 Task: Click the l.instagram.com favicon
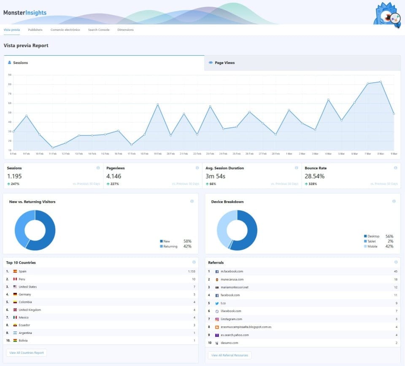(x=217, y=319)
